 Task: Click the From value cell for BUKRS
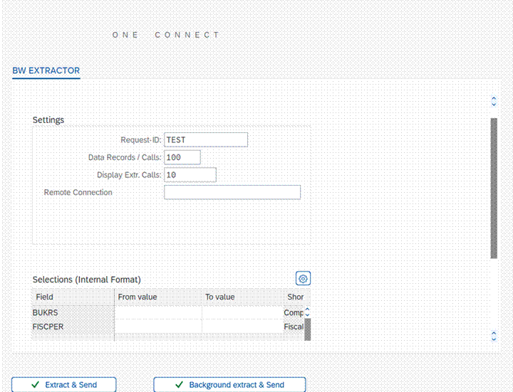tap(158, 312)
